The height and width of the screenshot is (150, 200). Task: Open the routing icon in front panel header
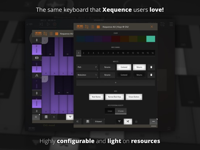pos(87,27)
